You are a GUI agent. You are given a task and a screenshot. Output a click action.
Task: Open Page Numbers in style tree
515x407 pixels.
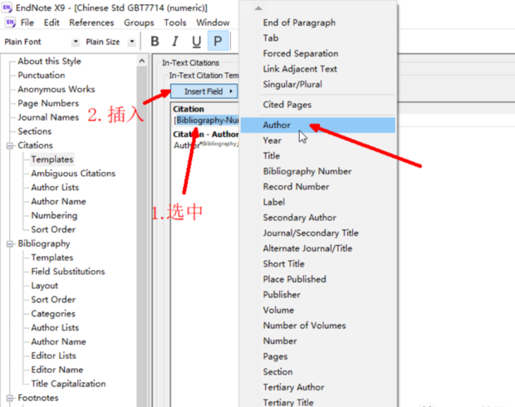point(48,104)
